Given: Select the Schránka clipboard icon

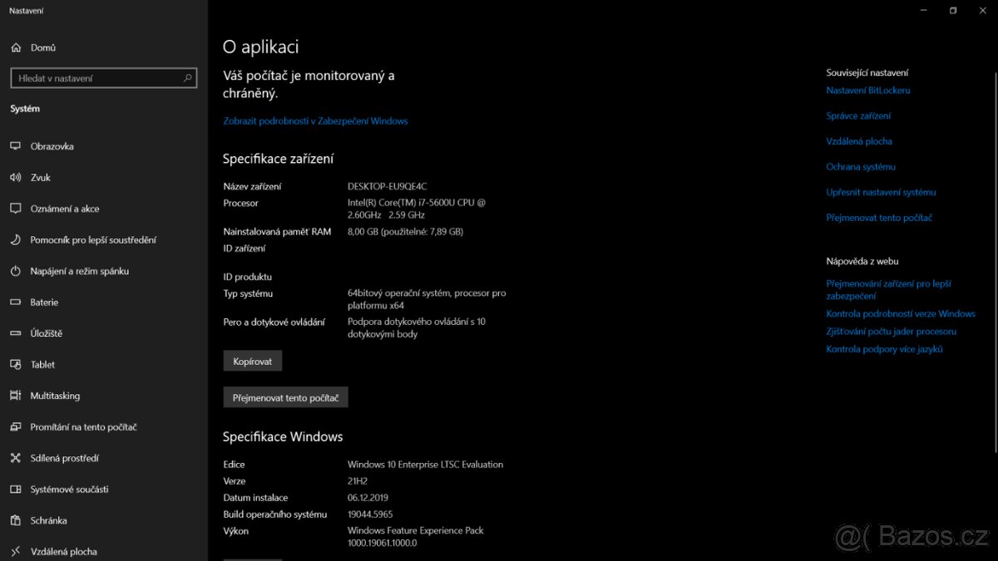Looking at the screenshot, I should [x=17, y=520].
